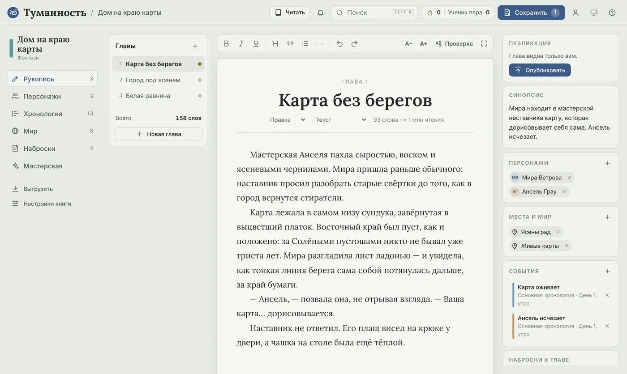Run the Проверка spell check
Image resolution: width=627 pixels, height=374 pixels.
pyautogui.click(x=454, y=43)
